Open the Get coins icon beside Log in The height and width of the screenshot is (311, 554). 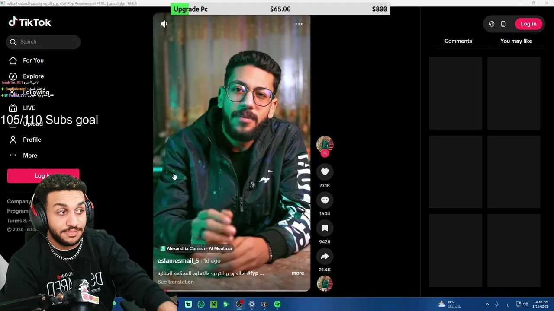[x=492, y=24]
